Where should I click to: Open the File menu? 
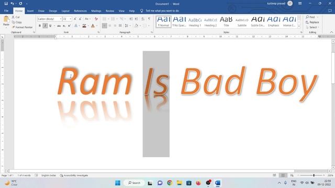point(6,10)
